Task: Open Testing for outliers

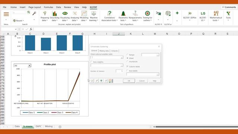Action: (x=147, y=16)
